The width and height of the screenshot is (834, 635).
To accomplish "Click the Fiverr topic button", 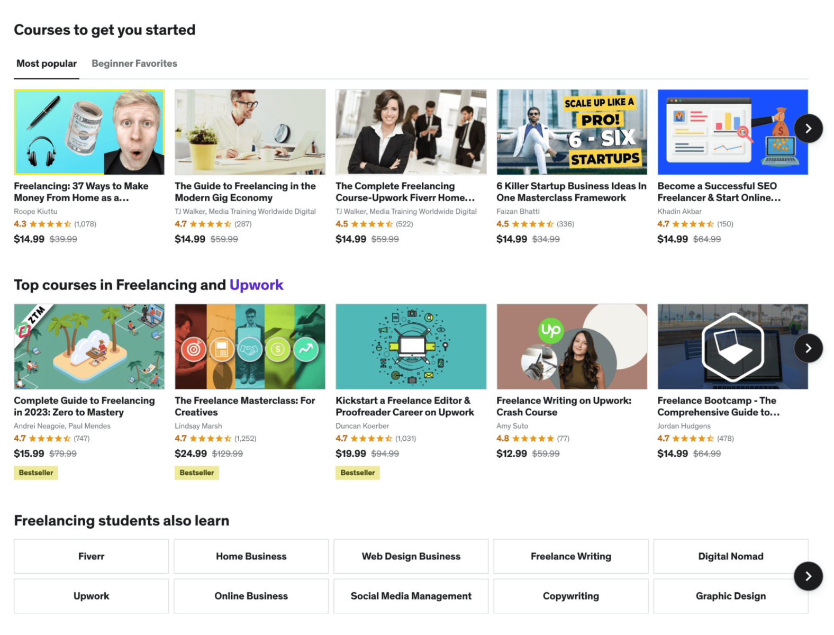I will pos(90,556).
